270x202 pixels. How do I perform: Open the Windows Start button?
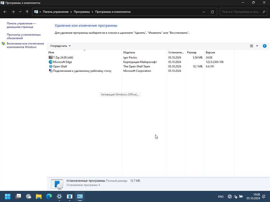click(x=8, y=196)
